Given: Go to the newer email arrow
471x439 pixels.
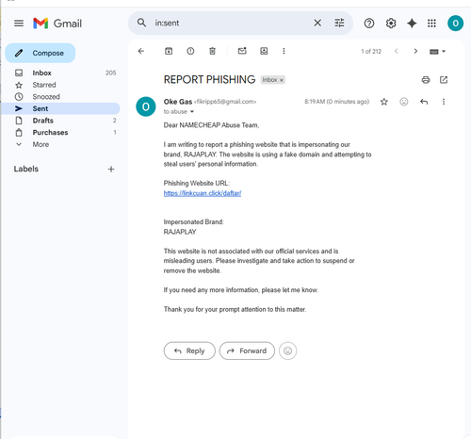Looking at the screenshot, I should pyautogui.click(x=397, y=51).
